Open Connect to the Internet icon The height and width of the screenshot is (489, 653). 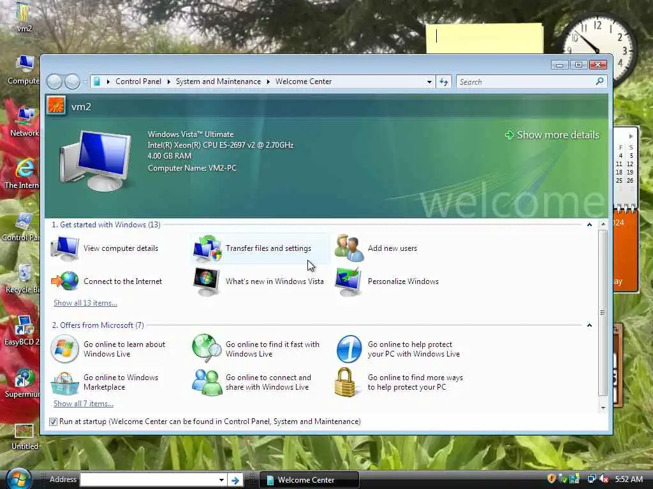tap(65, 281)
